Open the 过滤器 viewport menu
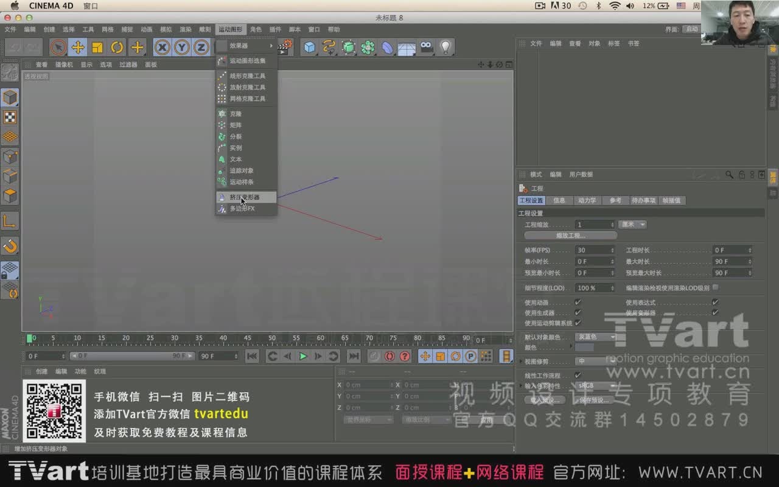Image resolution: width=779 pixels, height=487 pixels. tap(128, 65)
